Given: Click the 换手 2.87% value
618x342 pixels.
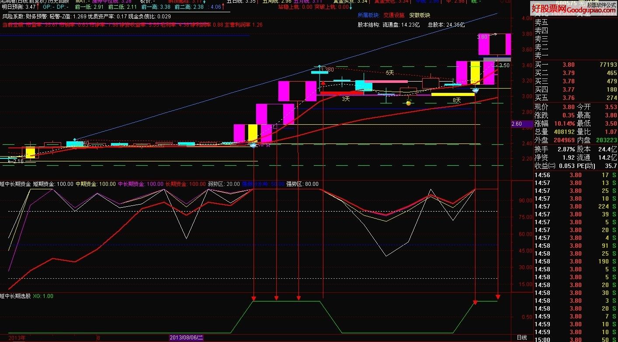Looking at the screenshot, I should tap(566, 149).
